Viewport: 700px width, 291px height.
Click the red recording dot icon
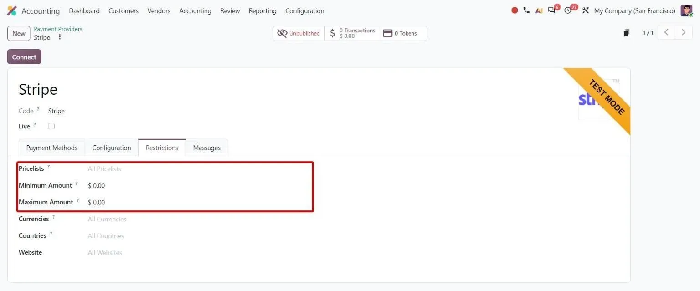click(x=515, y=10)
